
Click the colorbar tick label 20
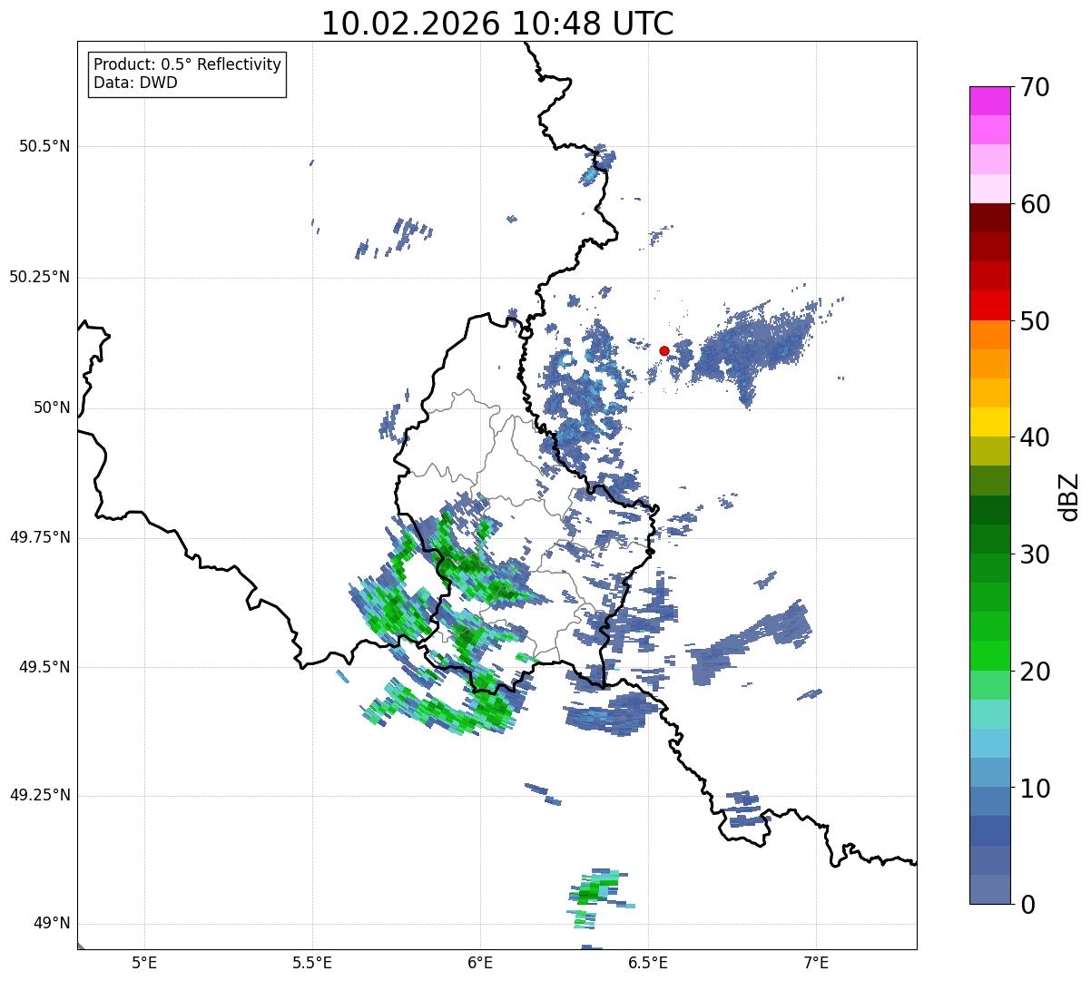point(1034,672)
